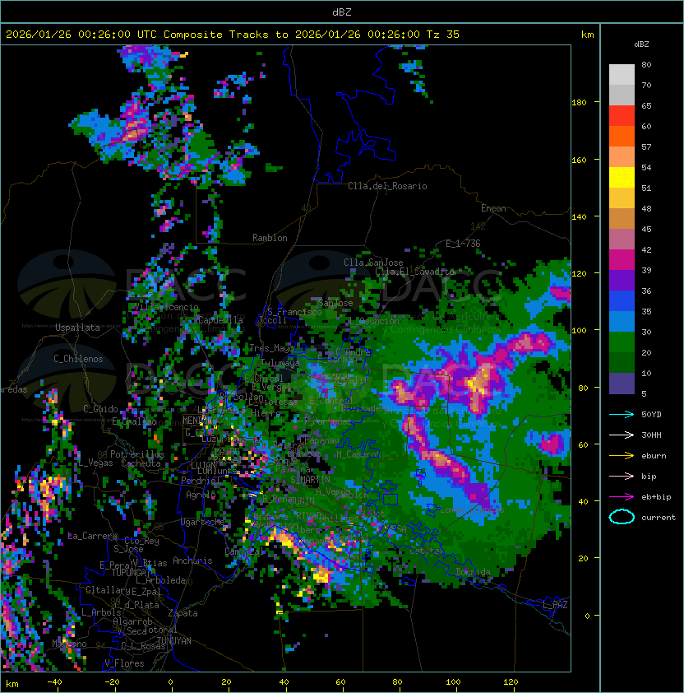Click the 'Tulumaya' map label
Viewport: 684px width, 693px height.
pyautogui.click(x=280, y=363)
